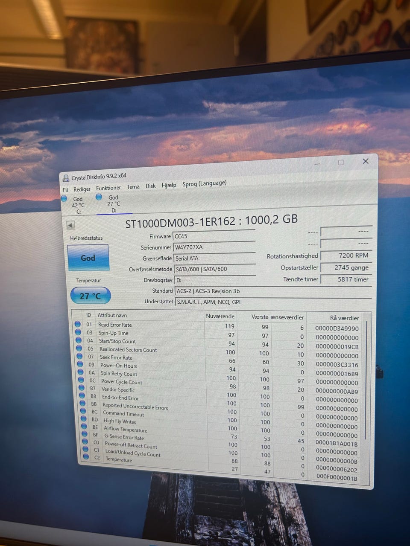The image size is (410, 546).
Task: Click the Attribut navn column header
Action: (x=112, y=315)
